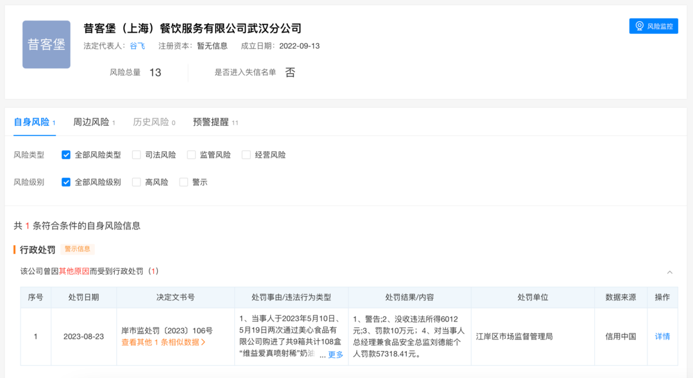Switch to the 自身风险 tab
693x378 pixels.
[x=35, y=123]
